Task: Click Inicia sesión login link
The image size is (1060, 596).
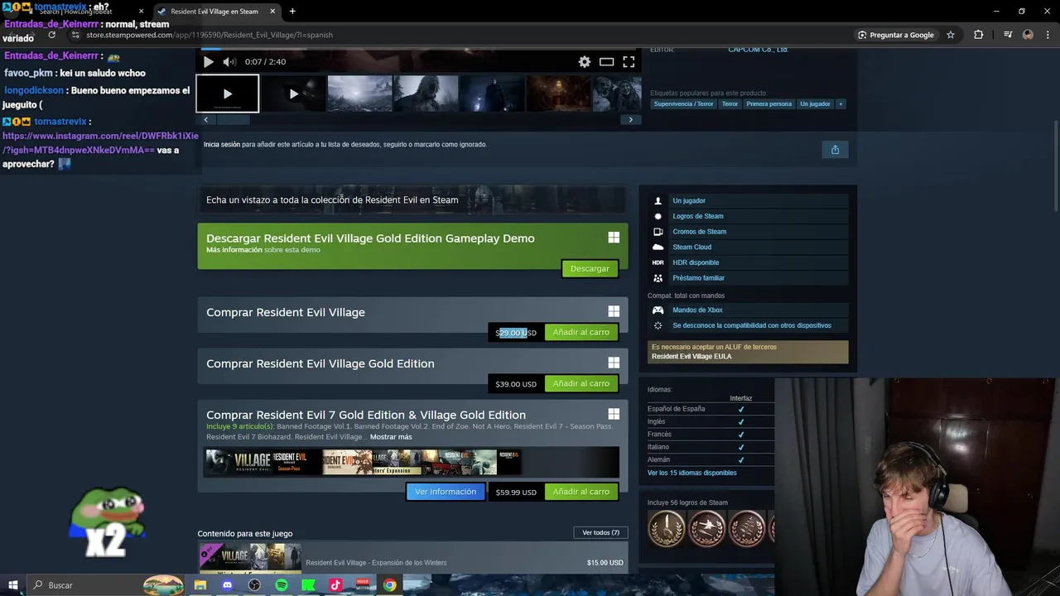Action: [x=222, y=144]
